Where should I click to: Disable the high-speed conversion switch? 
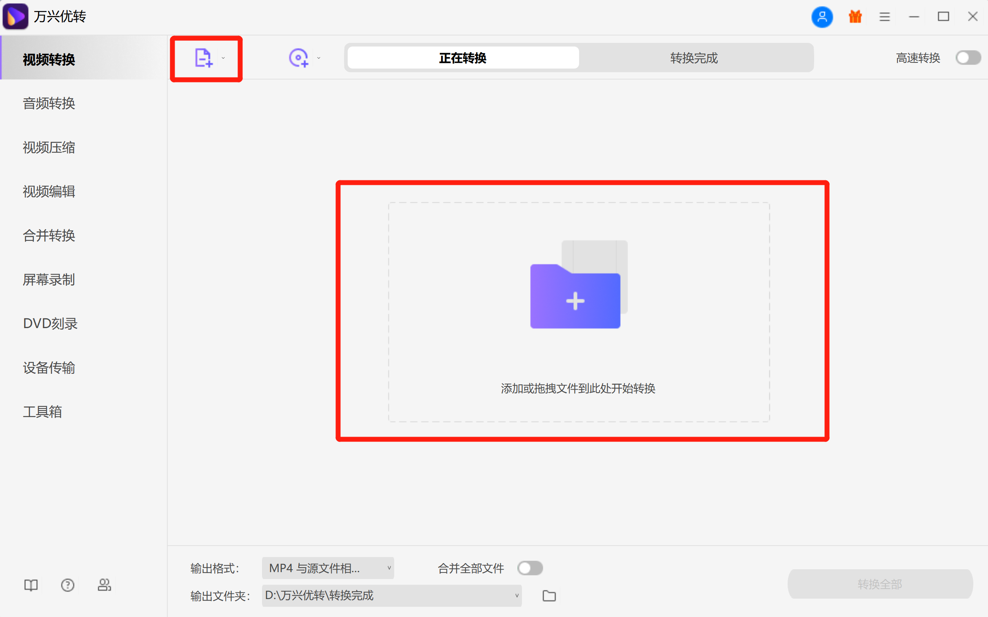(968, 58)
